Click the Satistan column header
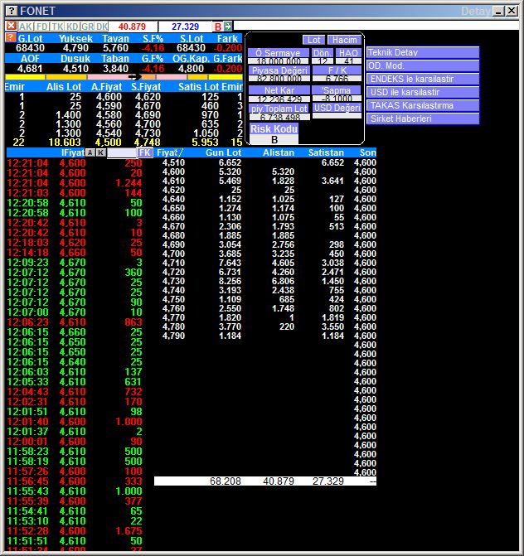The width and height of the screenshot is (524, 556). (x=326, y=152)
